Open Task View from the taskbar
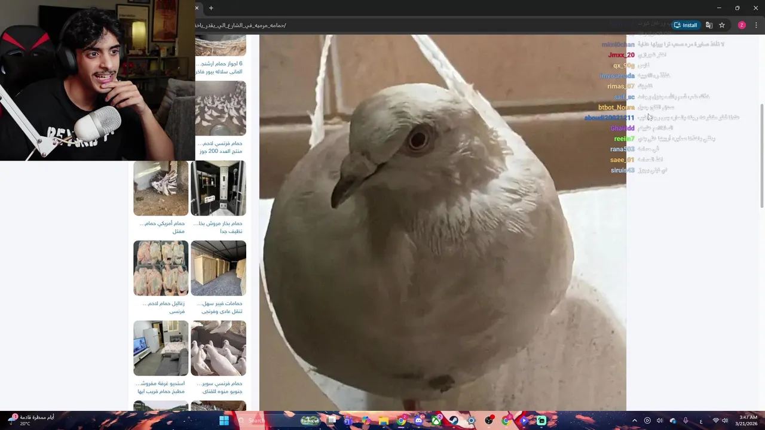The width and height of the screenshot is (765, 430). click(331, 420)
